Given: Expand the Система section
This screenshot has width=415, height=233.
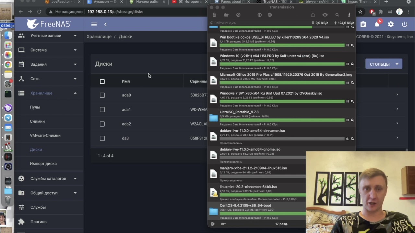Looking at the screenshot, I should (x=49, y=50).
